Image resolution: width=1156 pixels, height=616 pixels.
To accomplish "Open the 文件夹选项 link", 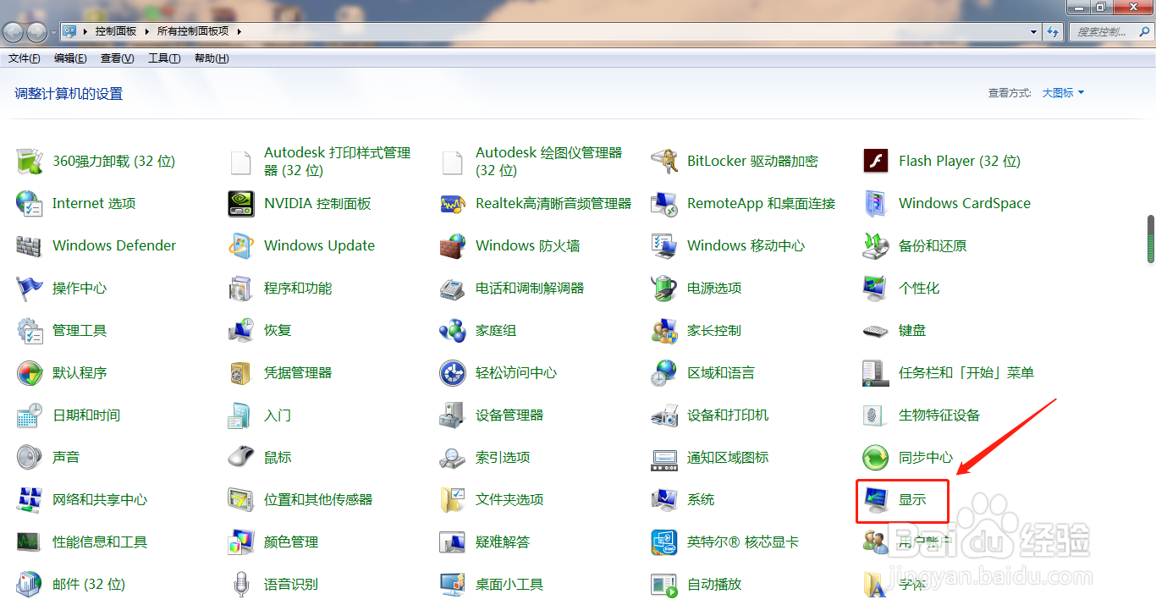I will [x=509, y=499].
